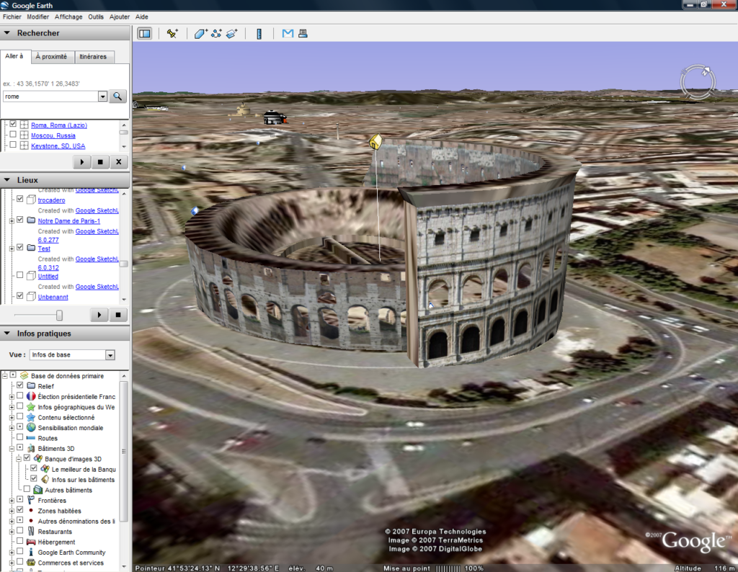
Task: Click the Autres bâtiments building icon
Action: coord(38,490)
